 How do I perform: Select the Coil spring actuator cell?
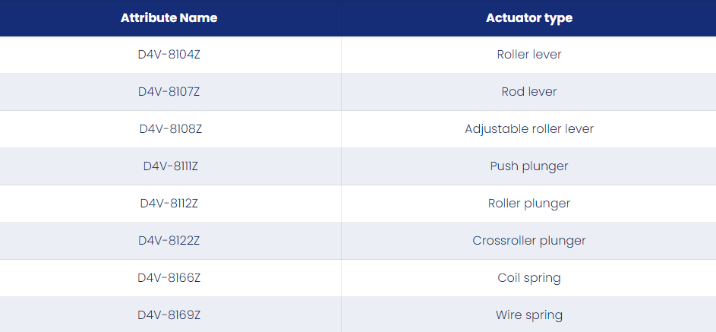[x=528, y=277]
